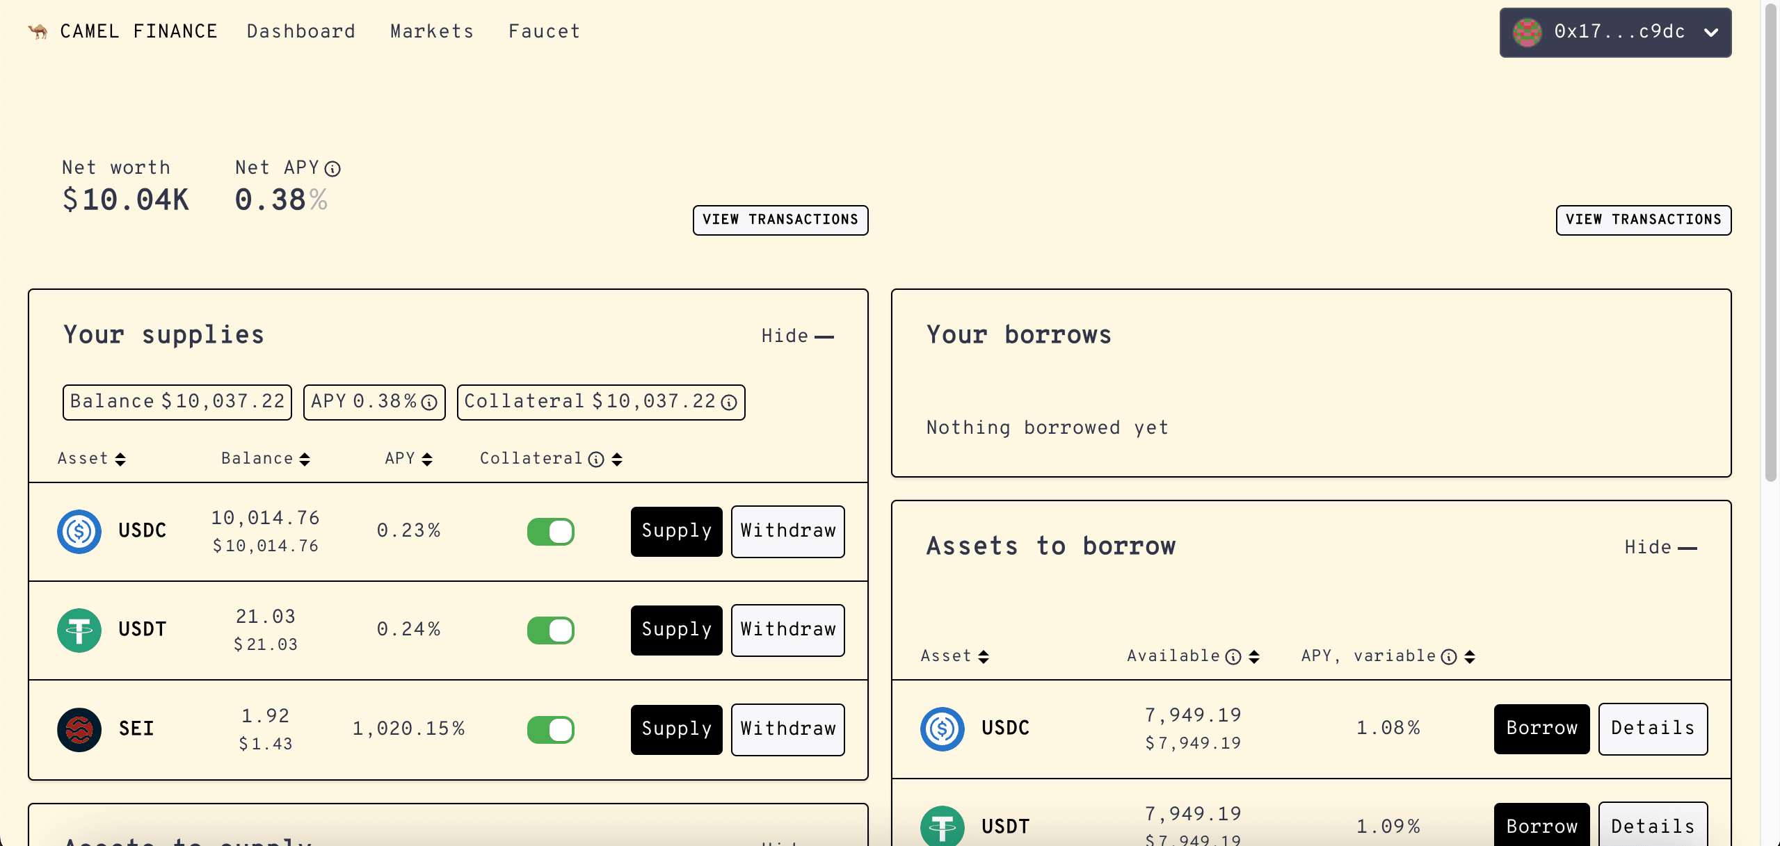Toggle USDC collateral switch

pyautogui.click(x=551, y=532)
